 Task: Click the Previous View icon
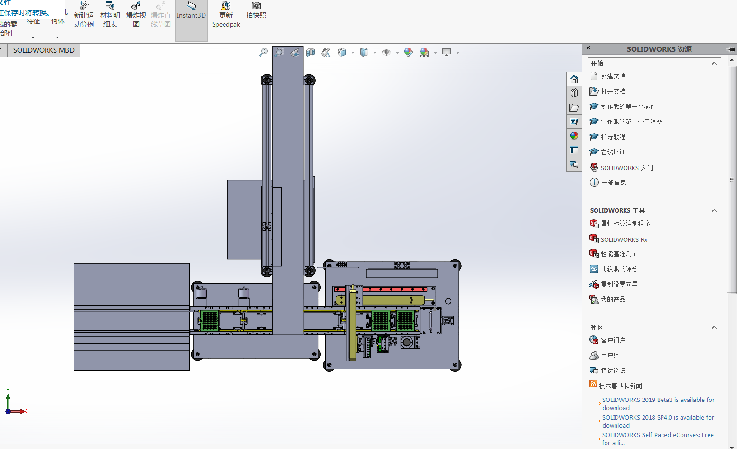click(x=295, y=52)
